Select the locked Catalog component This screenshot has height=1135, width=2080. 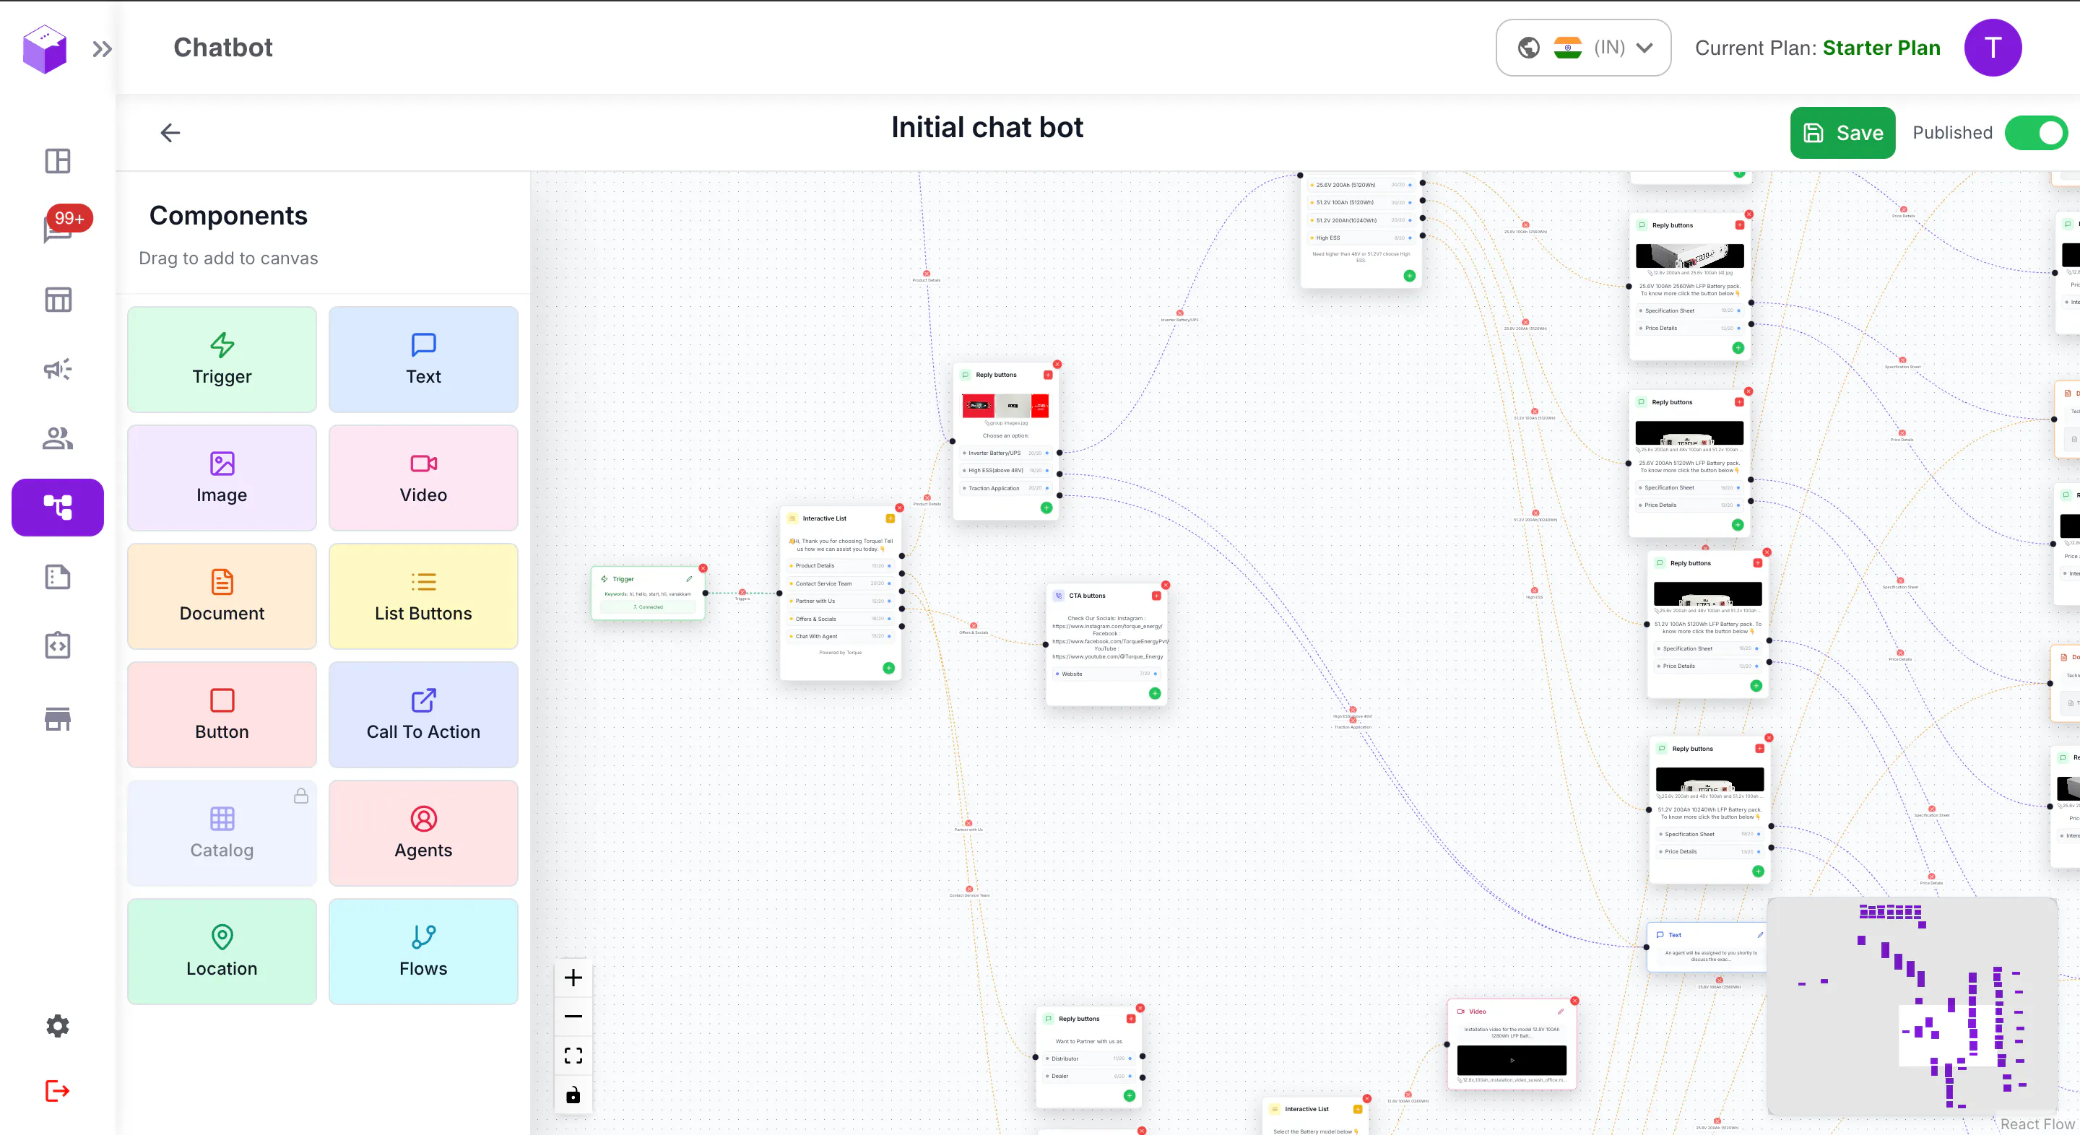coord(222,833)
